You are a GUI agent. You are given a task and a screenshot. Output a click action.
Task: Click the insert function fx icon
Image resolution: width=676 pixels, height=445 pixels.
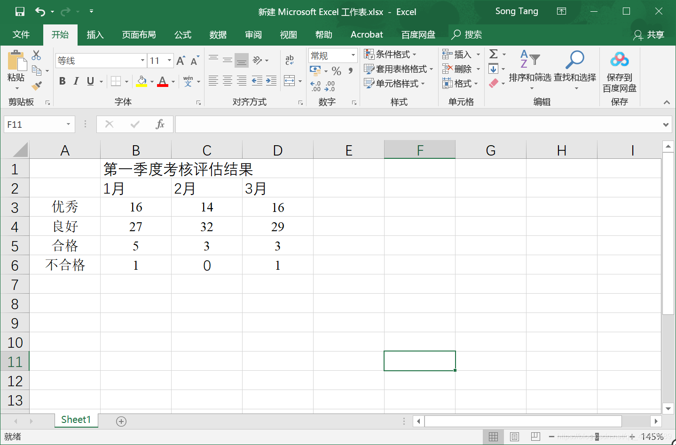click(x=160, y=124)
